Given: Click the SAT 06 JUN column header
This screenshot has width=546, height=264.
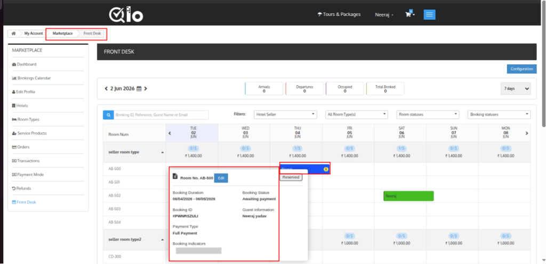Looking at the screenshot, I should pyautogui.click(x=402, y=133).
